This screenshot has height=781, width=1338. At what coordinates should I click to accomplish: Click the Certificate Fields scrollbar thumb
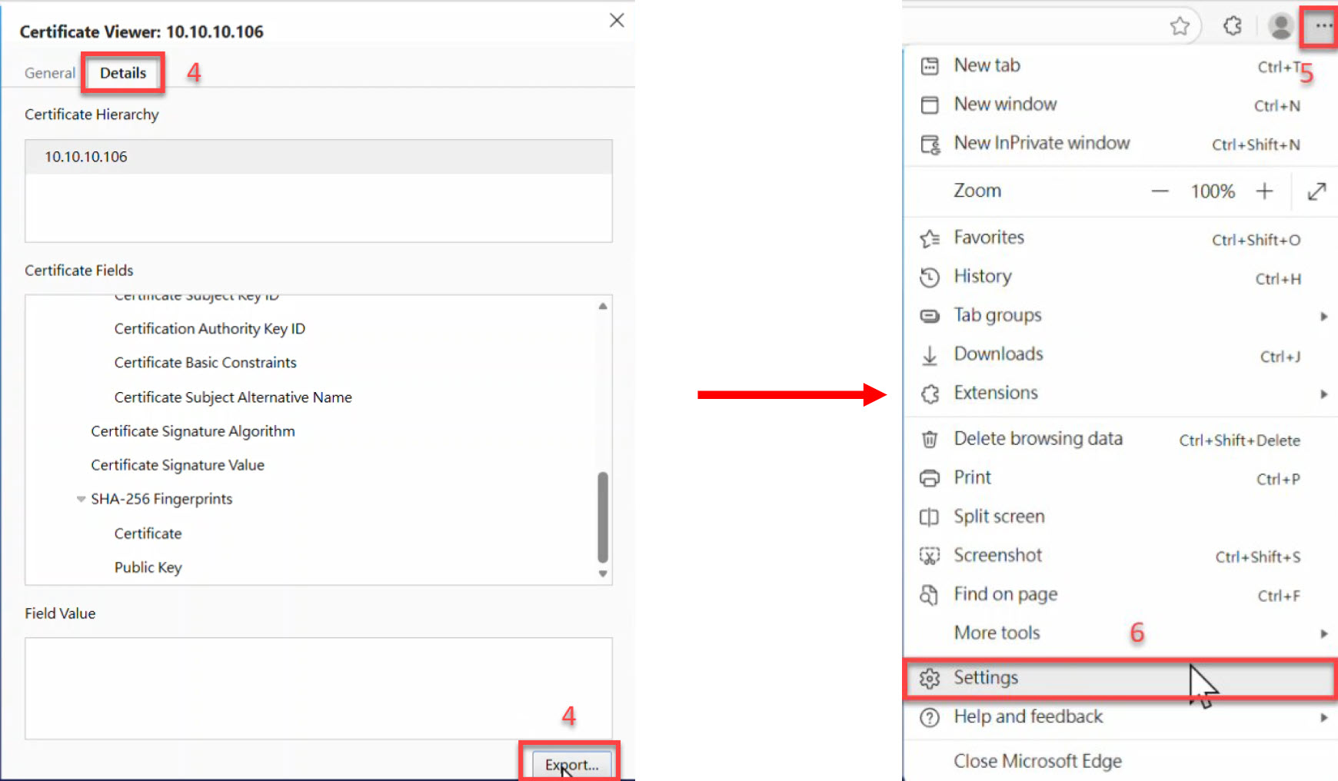tap(603, 517)
